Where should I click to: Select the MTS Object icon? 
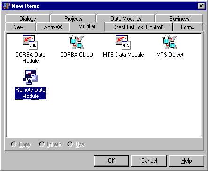point(169,42)
